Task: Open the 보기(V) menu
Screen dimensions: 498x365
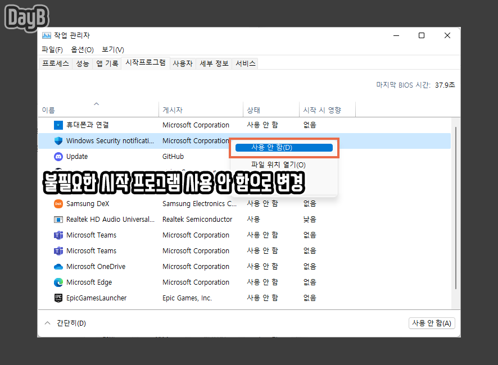Action: [x=113, y=50]
